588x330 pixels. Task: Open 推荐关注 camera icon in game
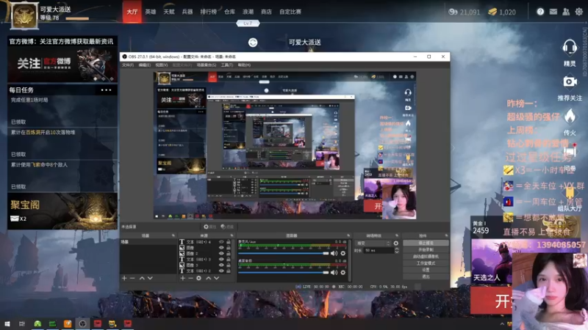tap(570, 81)
